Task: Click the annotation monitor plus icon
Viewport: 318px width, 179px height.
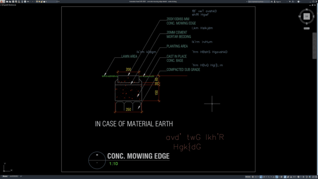Action: [x=304, y=177]
